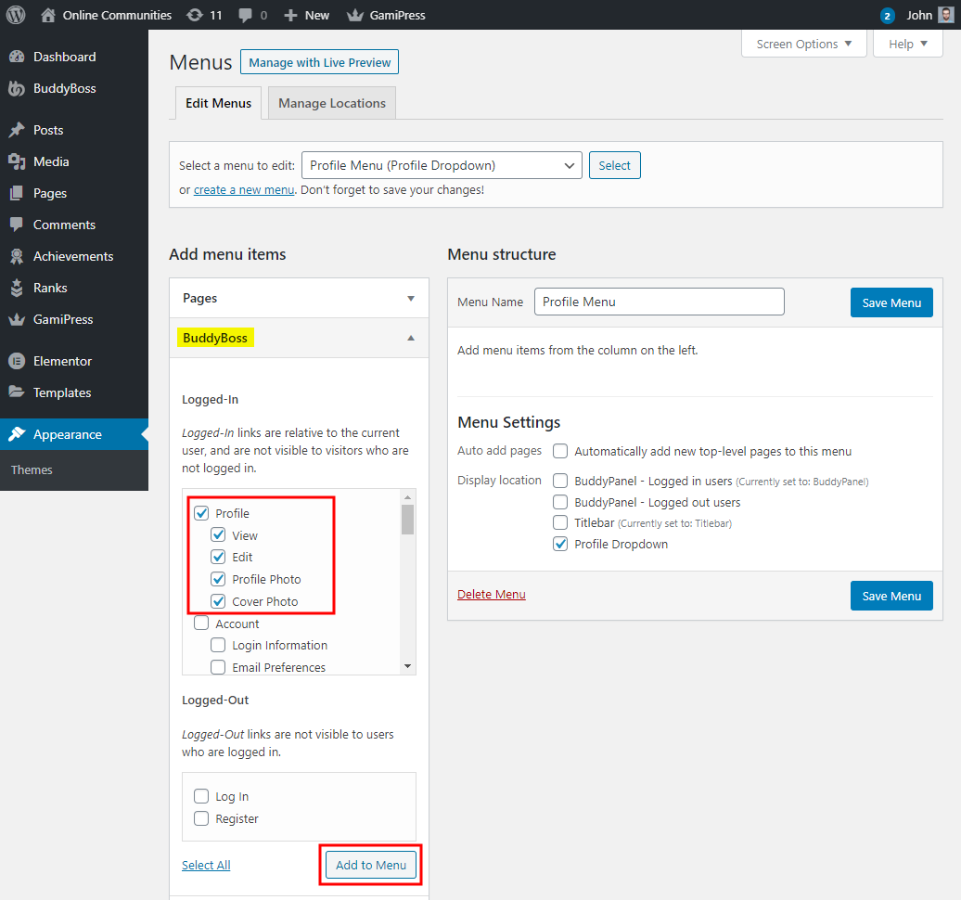This screenshot has height=900, width=961.
Task: Click the Dashboard gauge icon in sidebar
Action: click(x=17, y=57)
